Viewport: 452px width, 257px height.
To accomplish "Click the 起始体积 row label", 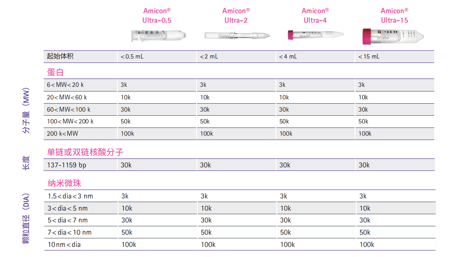I will click(60, 56).
